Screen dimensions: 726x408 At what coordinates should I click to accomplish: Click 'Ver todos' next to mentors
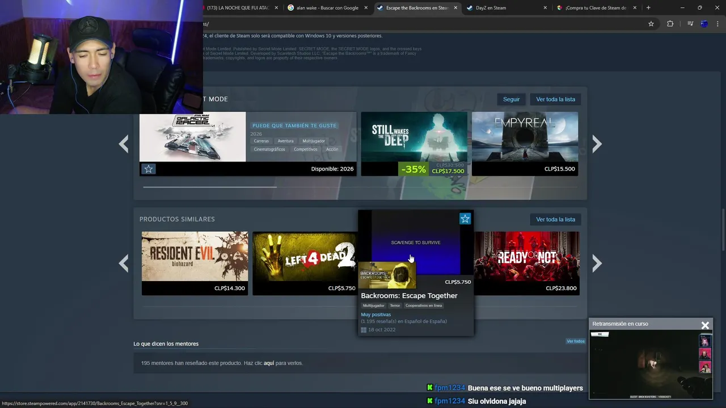point(575,341)
